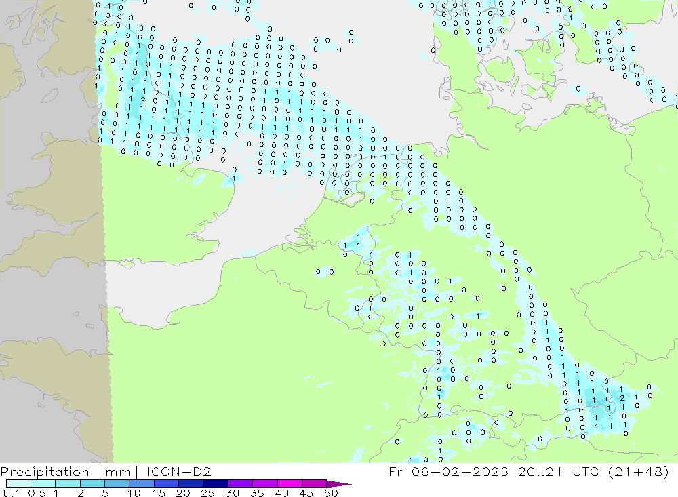Click the '0.5' legend value label
The height and width of the screenshot is (497, 678).
pos(37,493)
